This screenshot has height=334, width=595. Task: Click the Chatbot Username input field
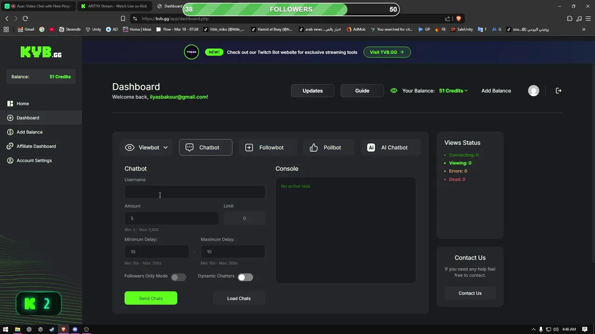tap(195, 192)
